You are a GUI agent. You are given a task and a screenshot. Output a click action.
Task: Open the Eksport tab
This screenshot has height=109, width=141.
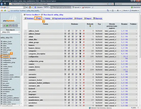78,18
